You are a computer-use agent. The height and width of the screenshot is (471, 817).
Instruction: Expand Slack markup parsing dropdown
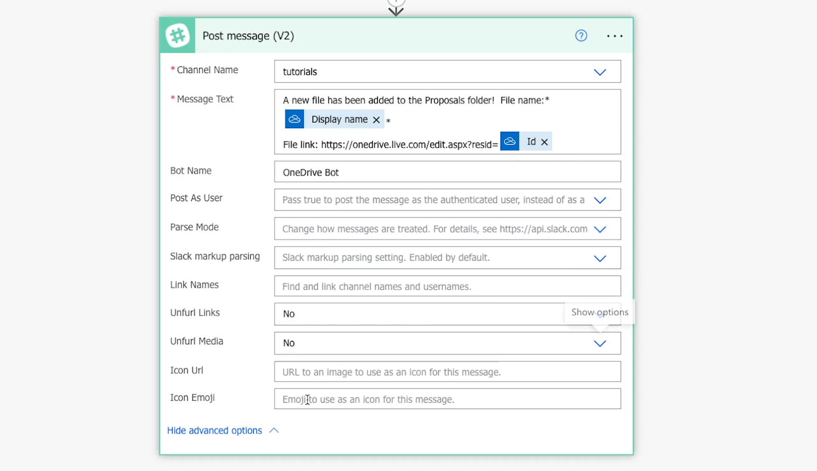coord(600,258)
